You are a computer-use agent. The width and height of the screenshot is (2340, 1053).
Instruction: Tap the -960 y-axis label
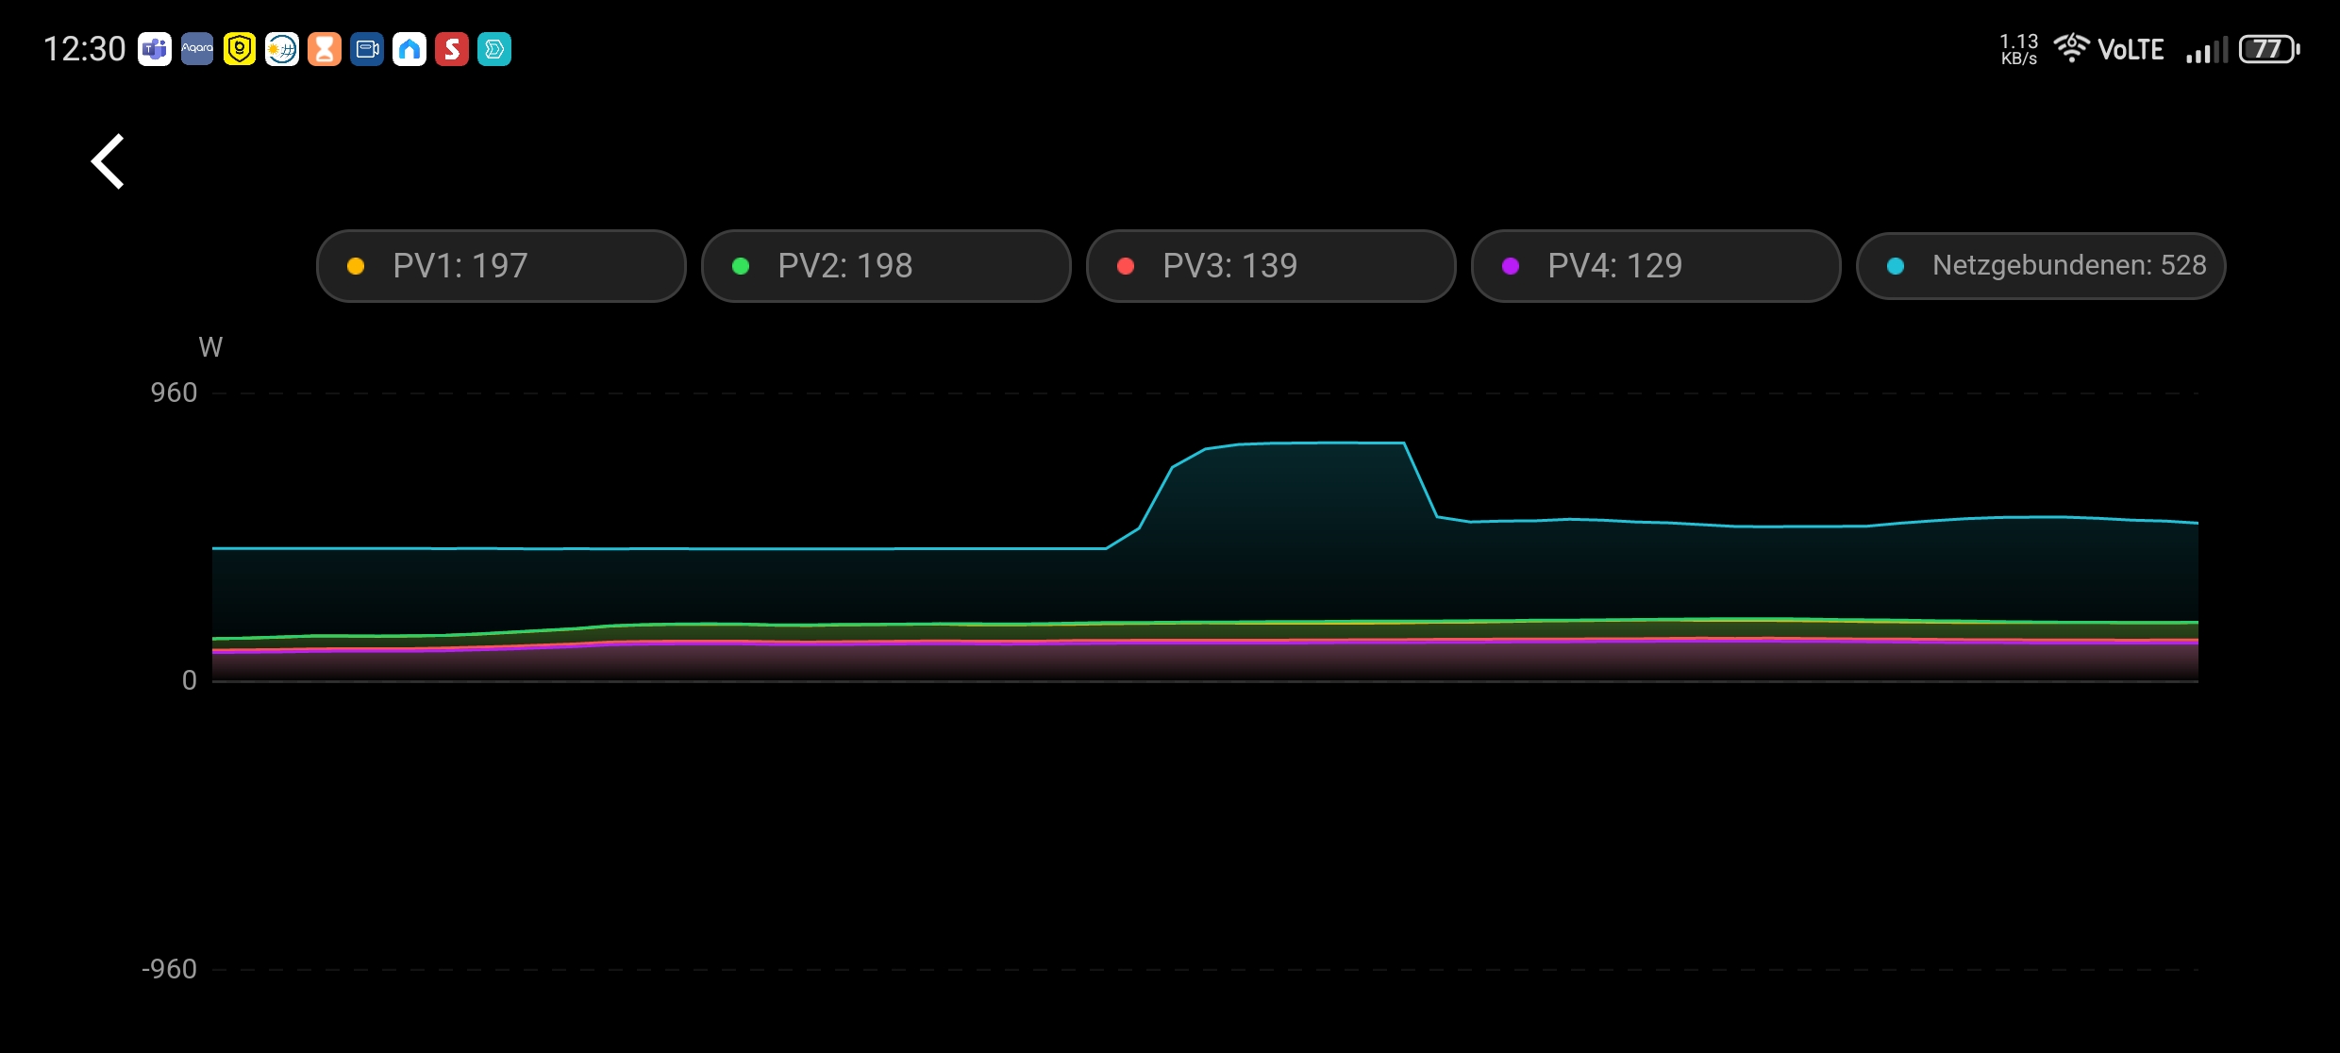click(169, 969)
